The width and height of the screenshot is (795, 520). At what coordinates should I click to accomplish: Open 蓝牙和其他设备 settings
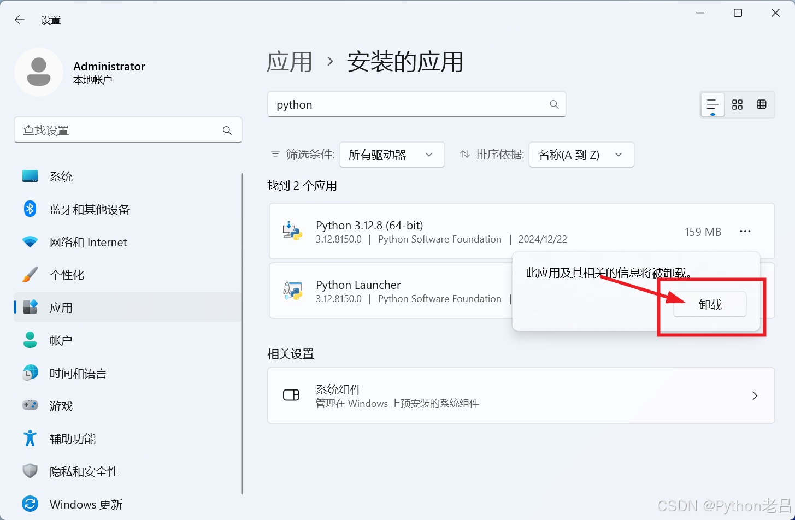pos(127,209)
